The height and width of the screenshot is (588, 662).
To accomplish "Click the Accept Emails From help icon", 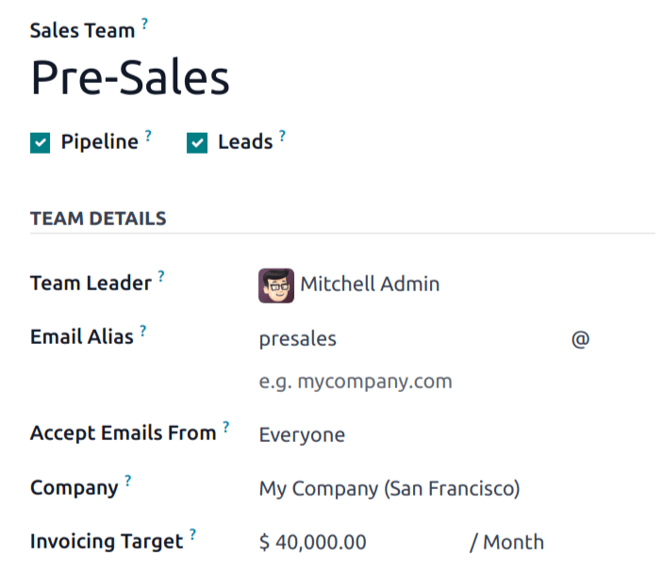I will click(x=226, y=427).
